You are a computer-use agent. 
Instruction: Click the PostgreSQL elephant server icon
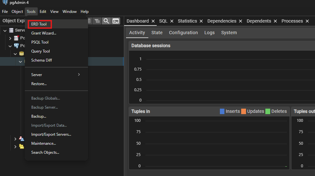point(16,46)
